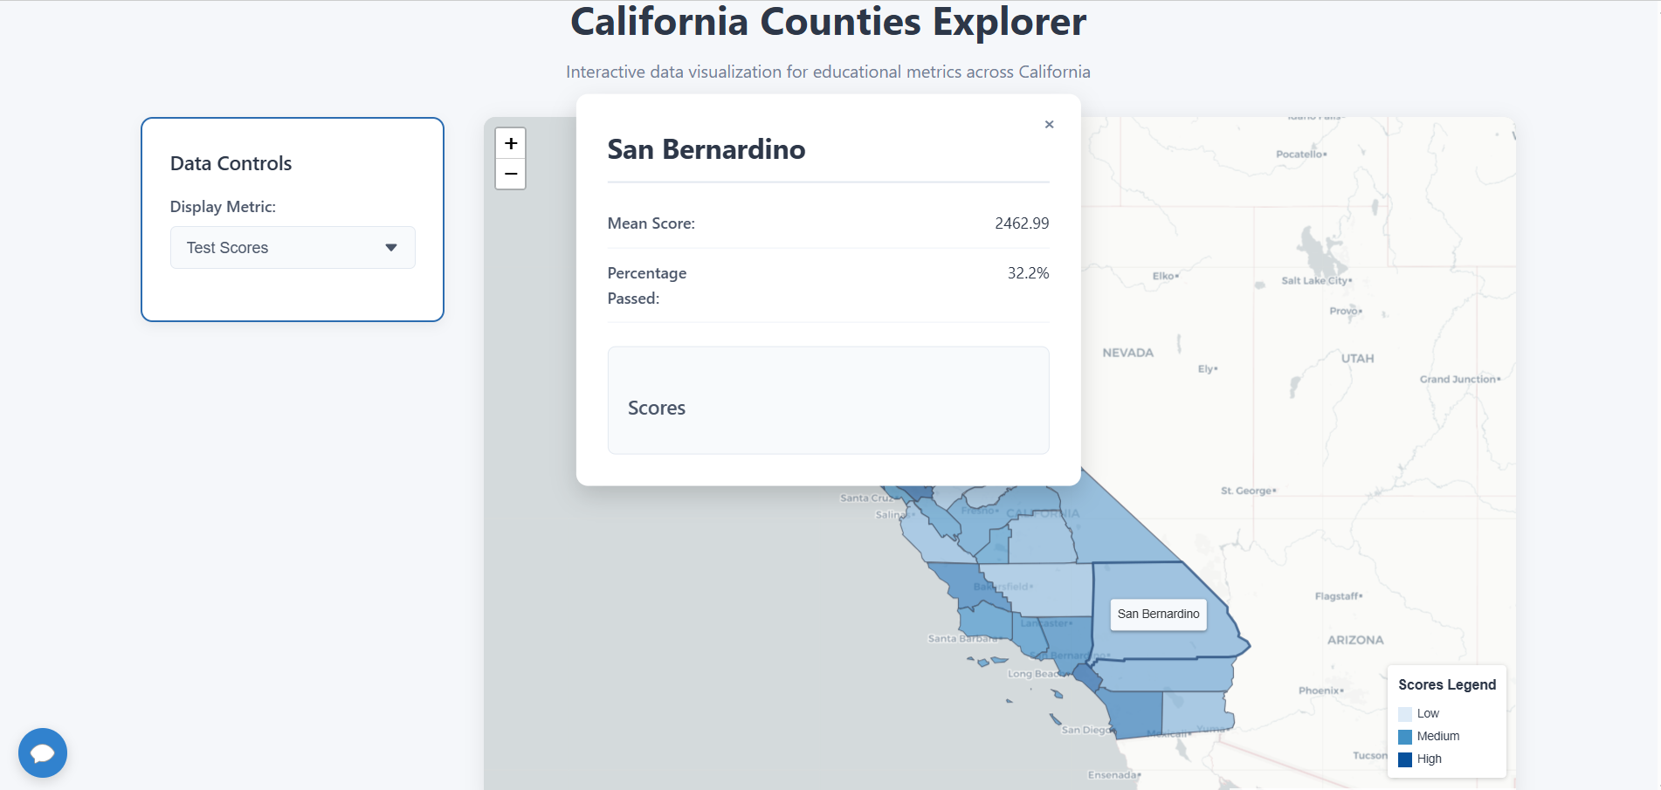Click the Medium legend color swatch

click(x=1405, y=737)
